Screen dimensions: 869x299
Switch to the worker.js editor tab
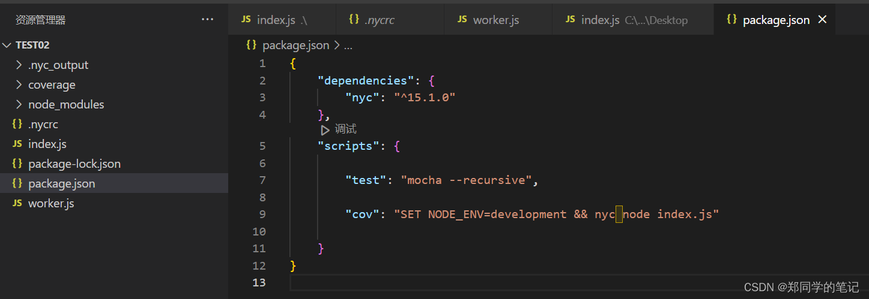click(498, 20)
